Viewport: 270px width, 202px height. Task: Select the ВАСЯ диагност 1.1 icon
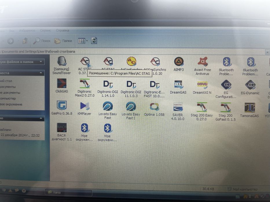(62, 132)
